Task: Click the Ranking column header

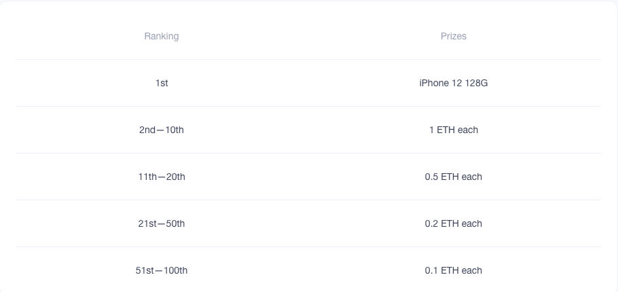Action: pos(162,36)
